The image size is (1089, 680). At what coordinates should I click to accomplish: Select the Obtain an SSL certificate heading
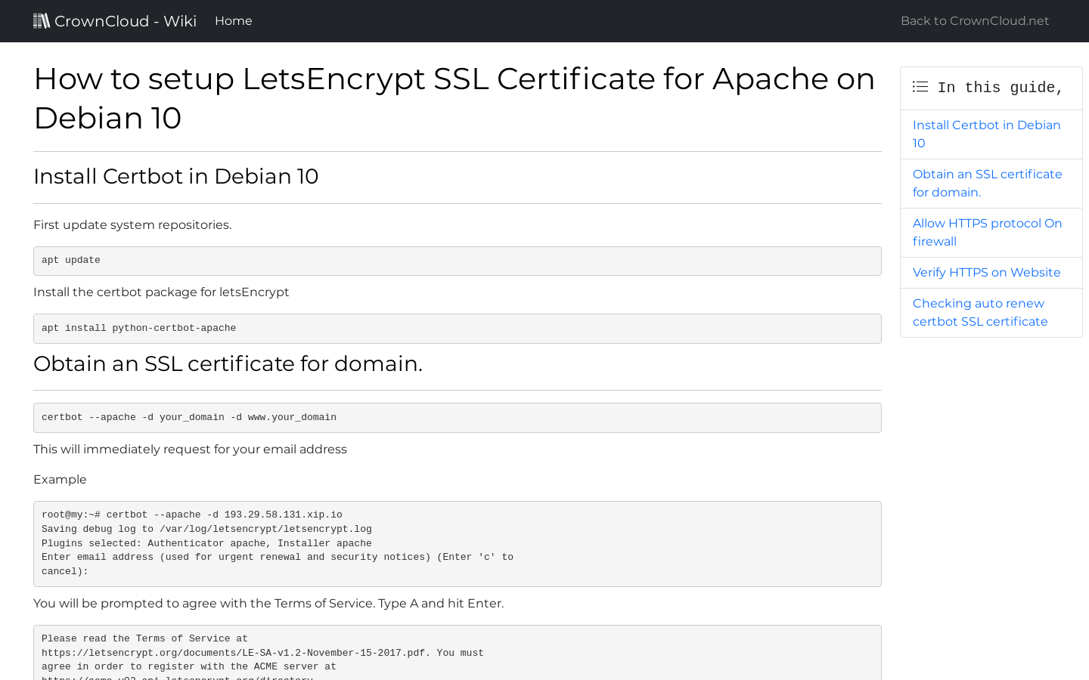228,363
